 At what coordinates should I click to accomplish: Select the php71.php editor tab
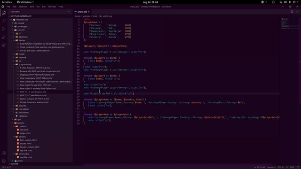click(82, 12)
